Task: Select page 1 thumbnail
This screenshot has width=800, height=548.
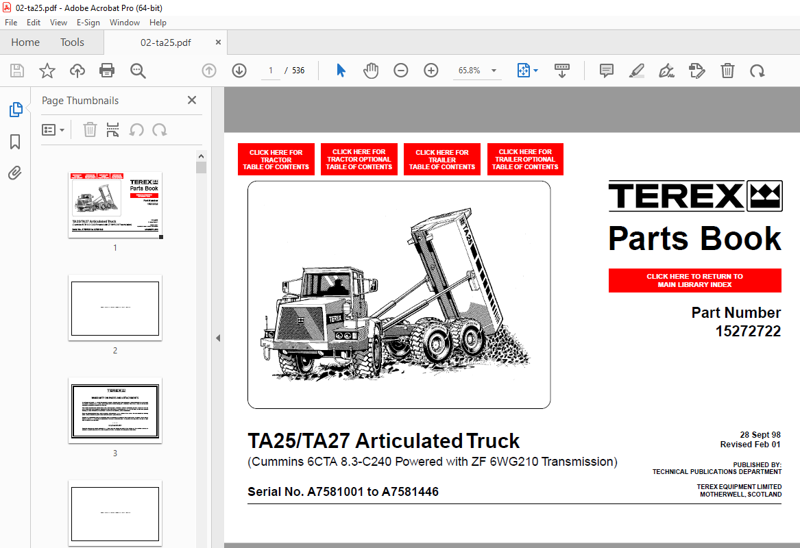Action: (x=115, y=205)
